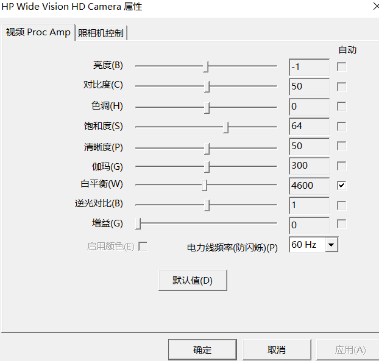Screen dimensions: 379x361
Task: Click the 自动 column header text
Action: coord(347,50)
